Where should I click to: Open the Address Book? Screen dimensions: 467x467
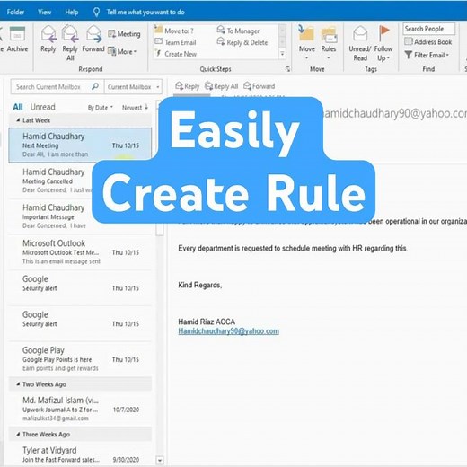pyautogui.click(x=428, y=41)
